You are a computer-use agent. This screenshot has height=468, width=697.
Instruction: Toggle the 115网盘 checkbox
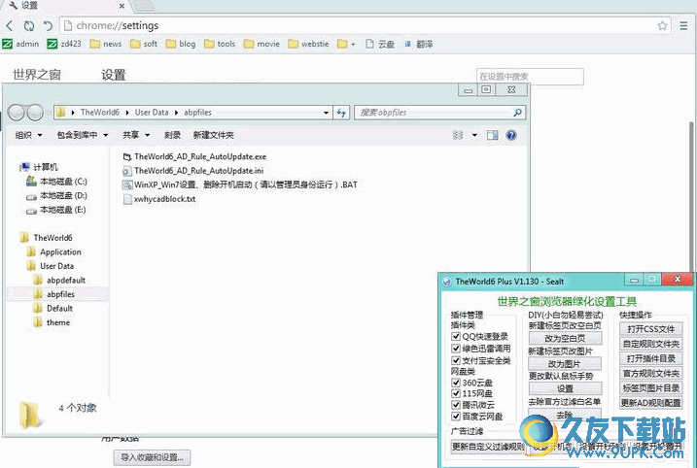(x=456, y=393)
